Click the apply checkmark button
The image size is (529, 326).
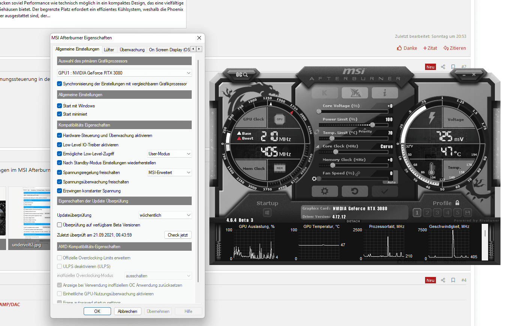(x=385, y=191)
